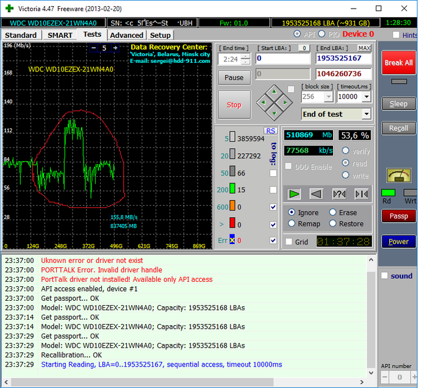Click the plus to increase graph scale

click(116, 48)
